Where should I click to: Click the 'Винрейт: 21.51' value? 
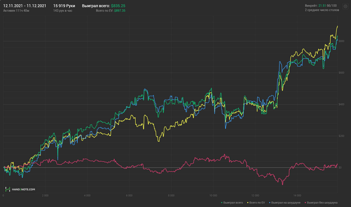coord(315,5)
